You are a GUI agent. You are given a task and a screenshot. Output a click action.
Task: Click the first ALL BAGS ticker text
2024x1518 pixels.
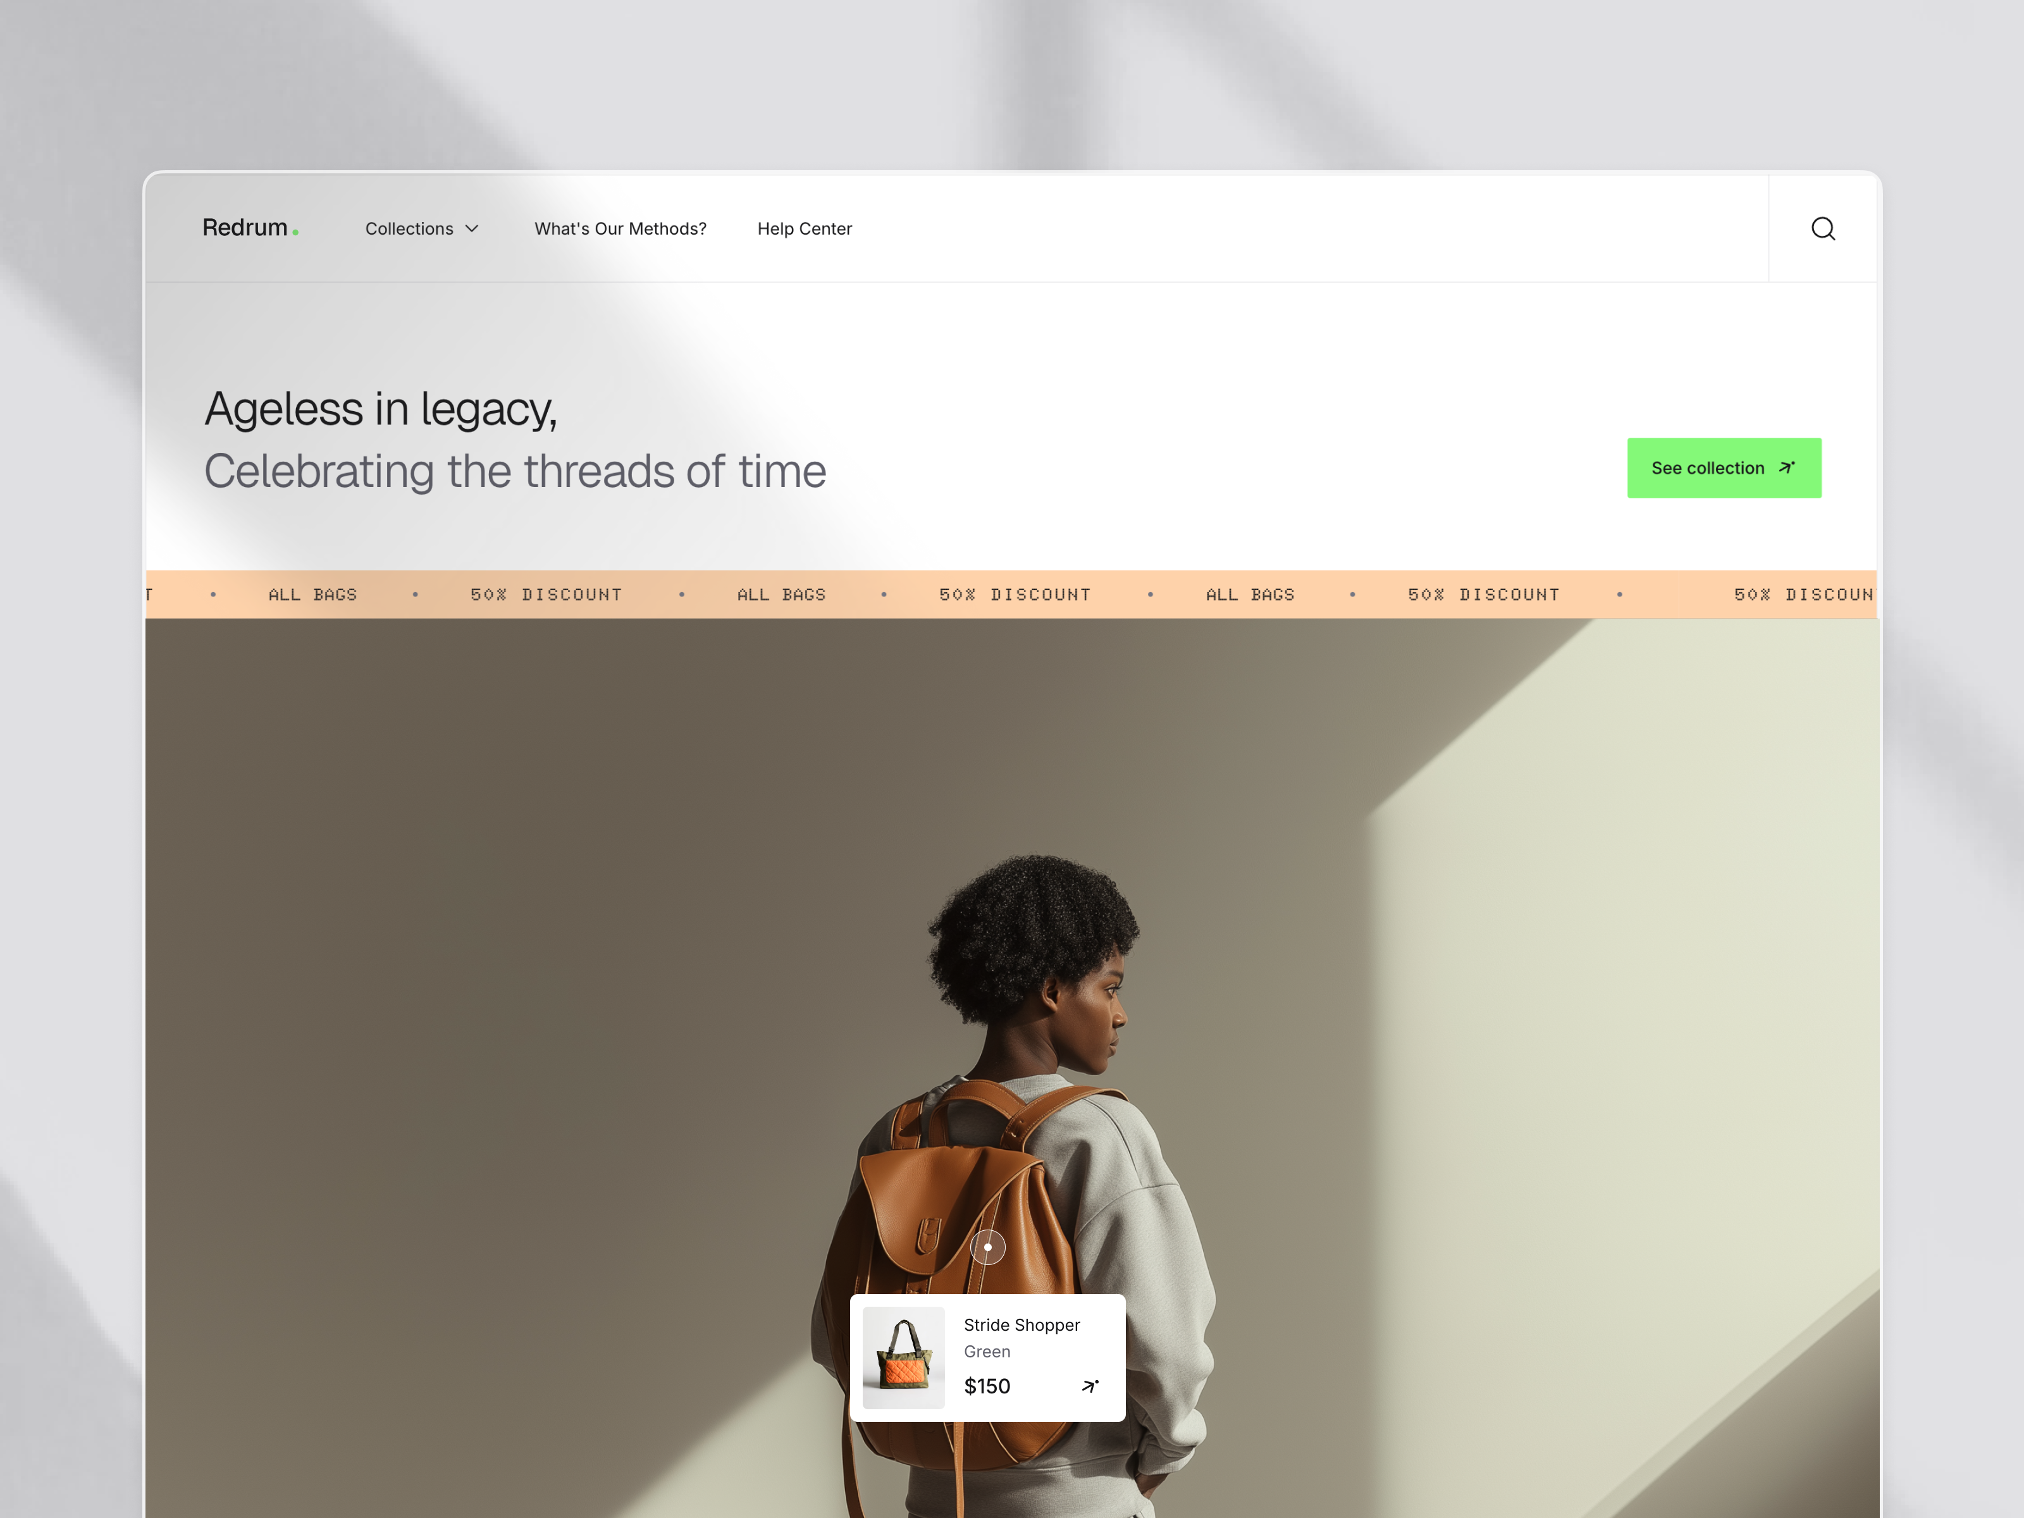point(312,595)
